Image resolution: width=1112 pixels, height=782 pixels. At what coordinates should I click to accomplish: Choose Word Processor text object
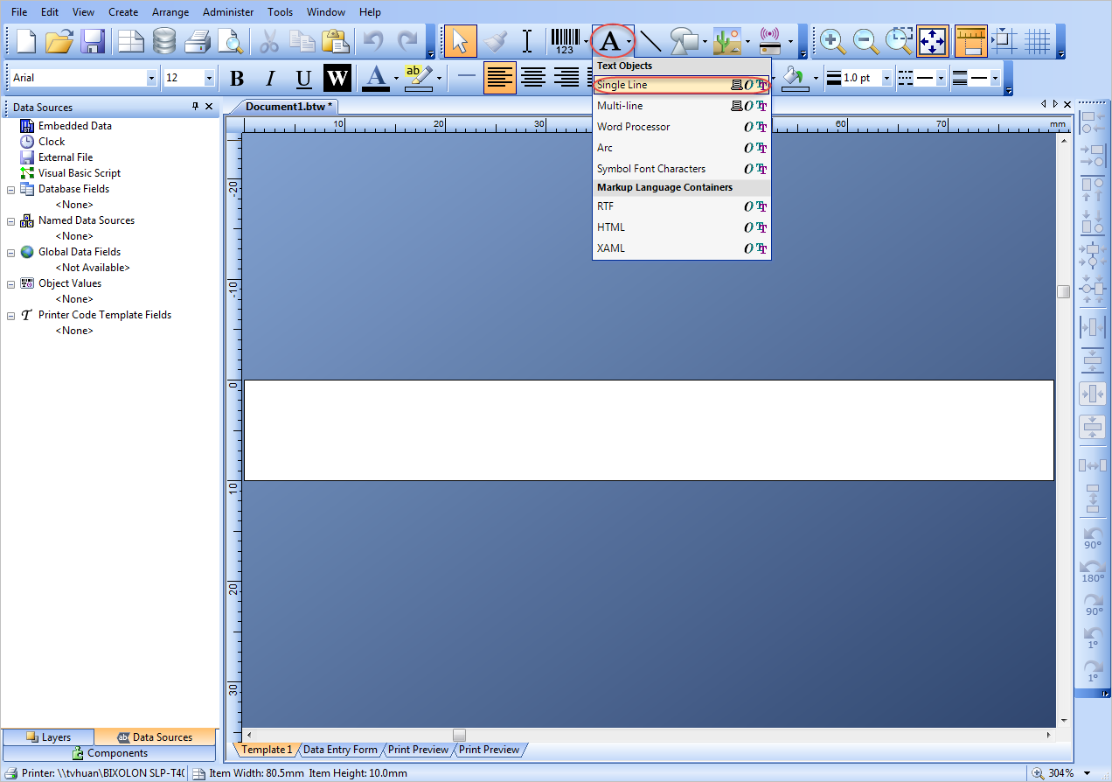pos(681,127)
